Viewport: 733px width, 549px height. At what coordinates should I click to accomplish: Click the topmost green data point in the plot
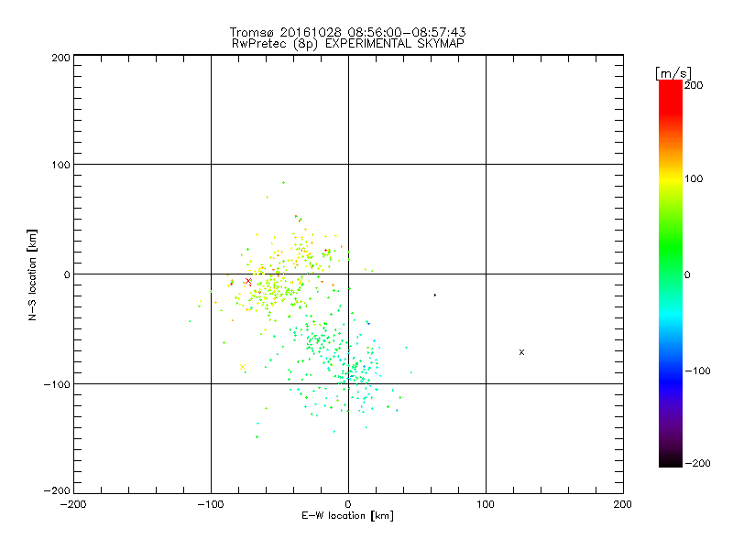click(x=283, y=182)
